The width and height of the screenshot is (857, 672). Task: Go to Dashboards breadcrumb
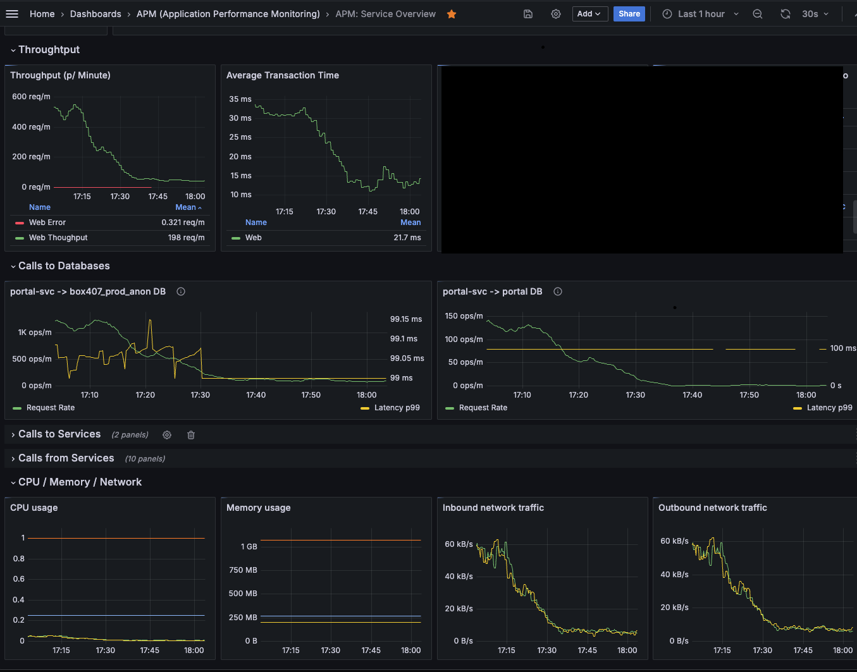coord(96,14)
